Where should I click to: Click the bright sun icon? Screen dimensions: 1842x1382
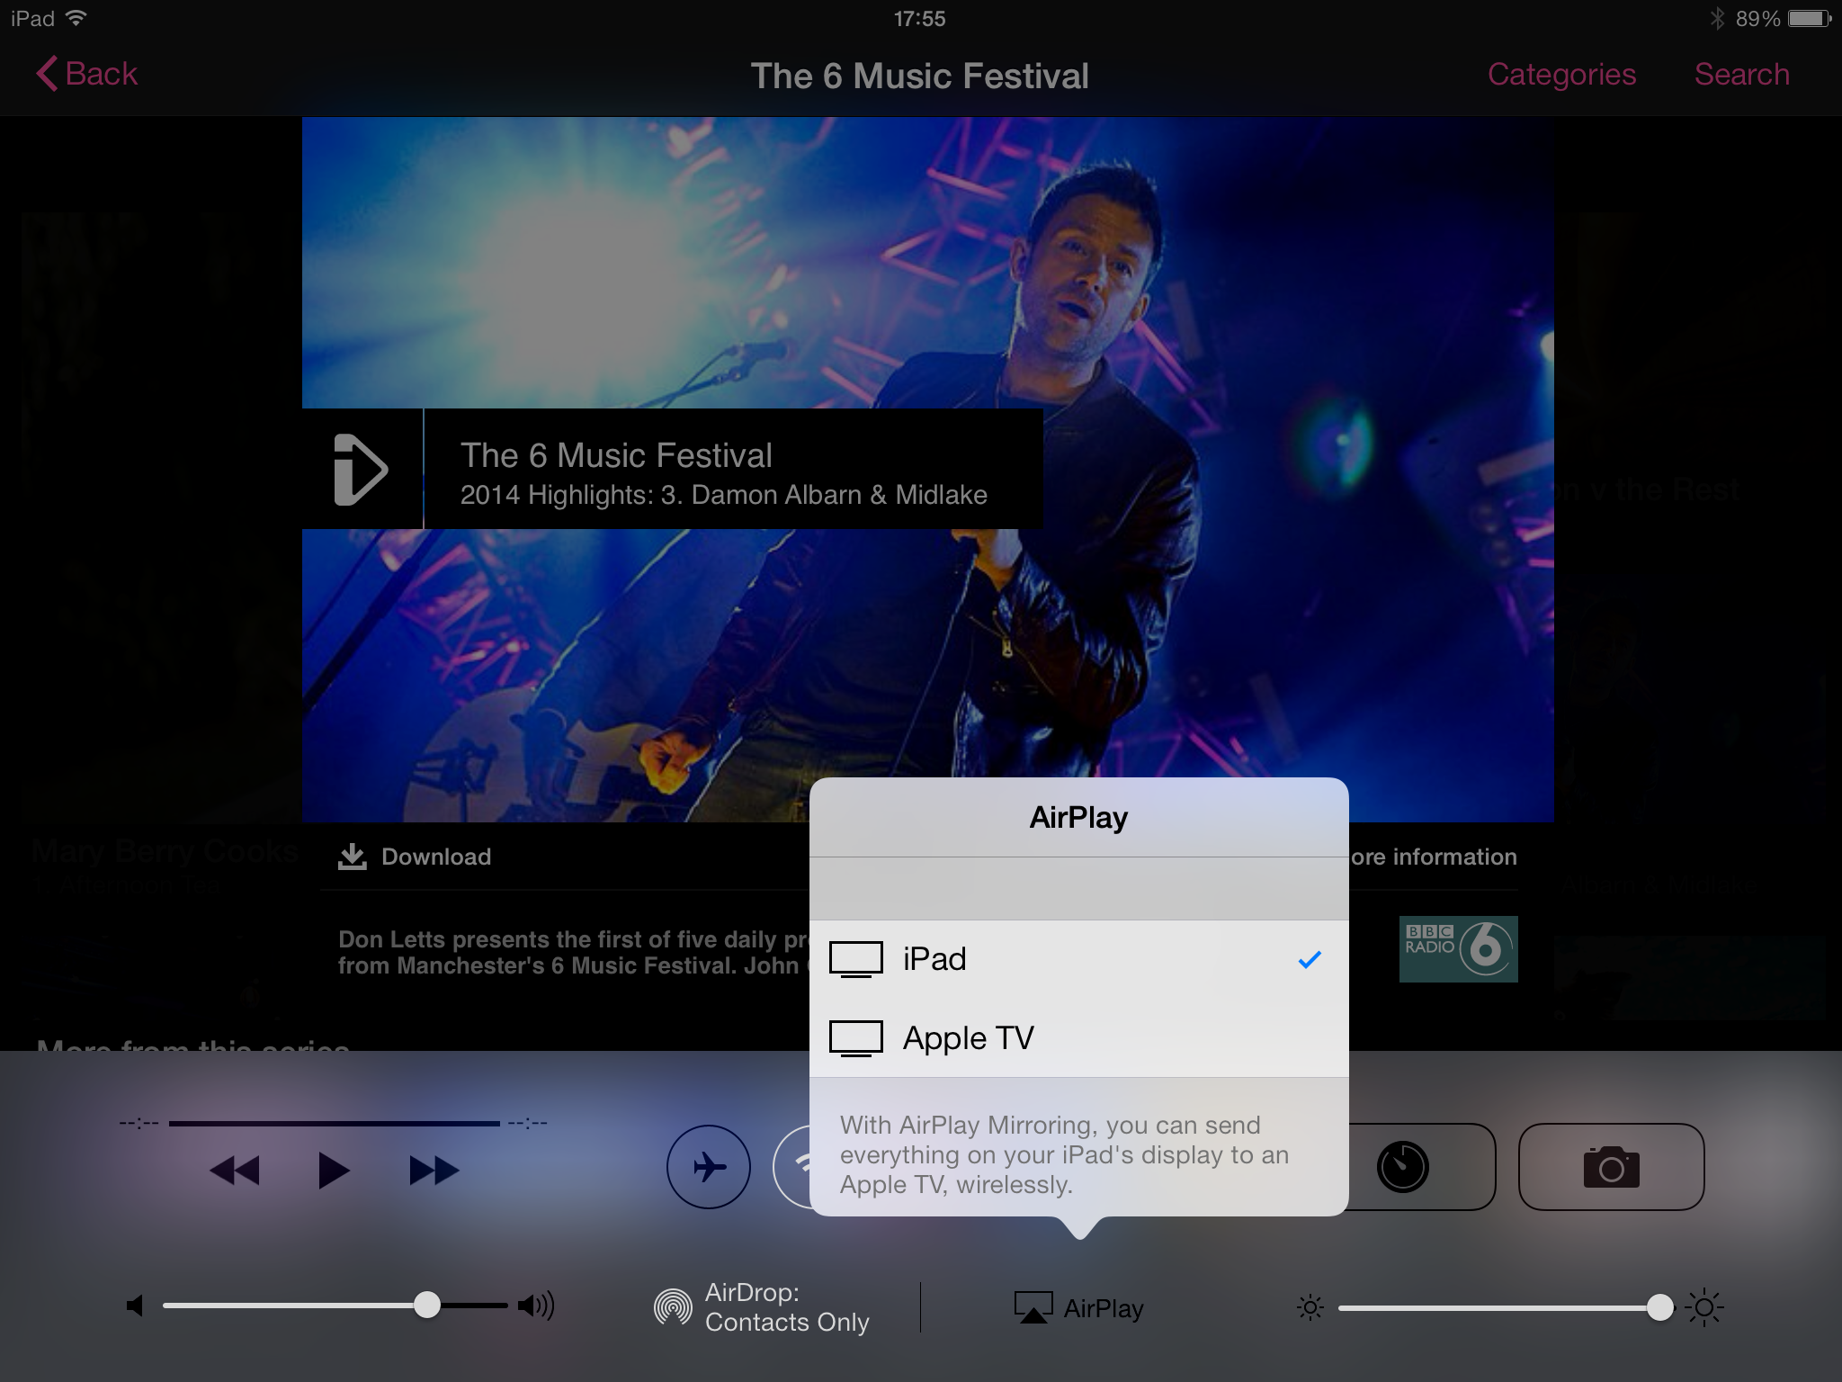click(x=1704, y=1307)
